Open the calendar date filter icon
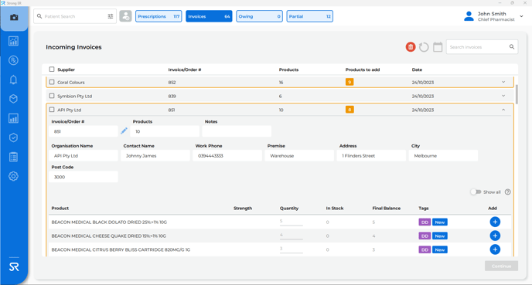The image size is (532, 285). (x=438, y=47)
